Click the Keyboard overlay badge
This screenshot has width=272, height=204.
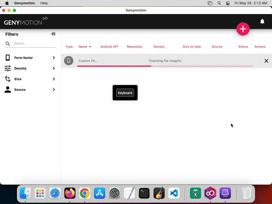pyautogui.click(x=125, y=93)
